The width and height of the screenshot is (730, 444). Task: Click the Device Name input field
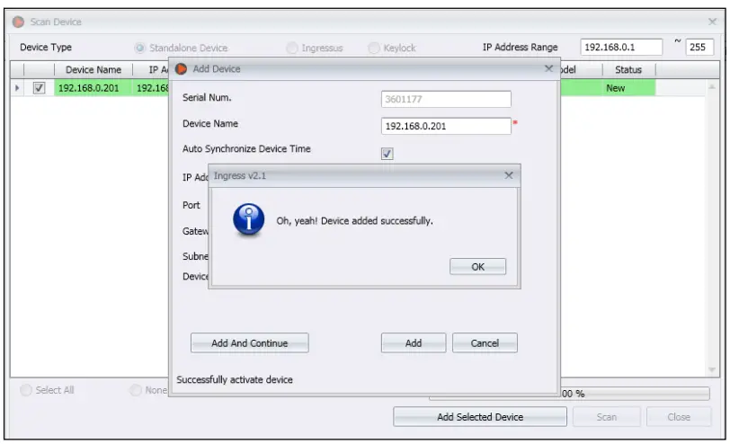446,126
